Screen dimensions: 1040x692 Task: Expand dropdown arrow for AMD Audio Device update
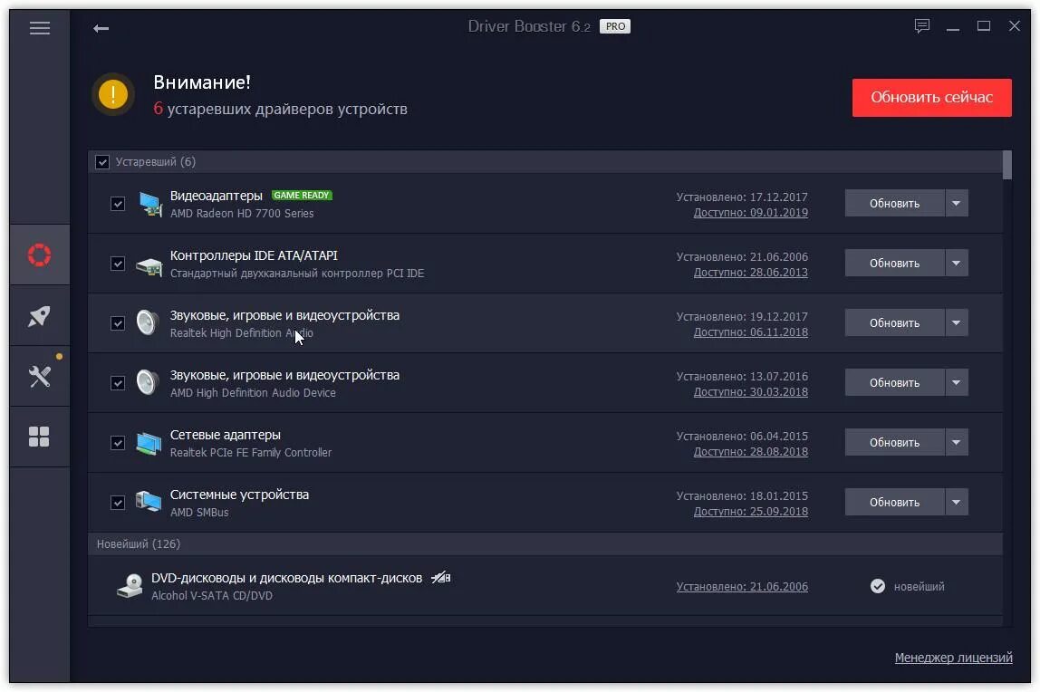pos(957,382)
